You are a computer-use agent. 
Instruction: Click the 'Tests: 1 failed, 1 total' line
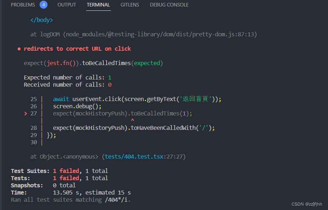coord(59,178)
